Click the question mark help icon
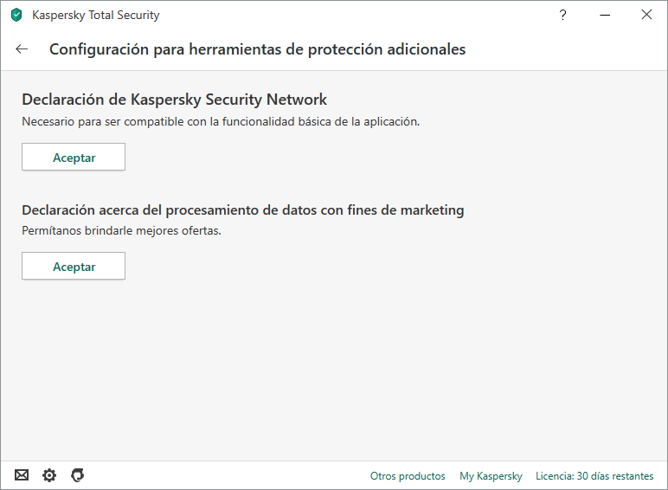The height and width of the screenshot is (490, 668). [x=563, y=15]
